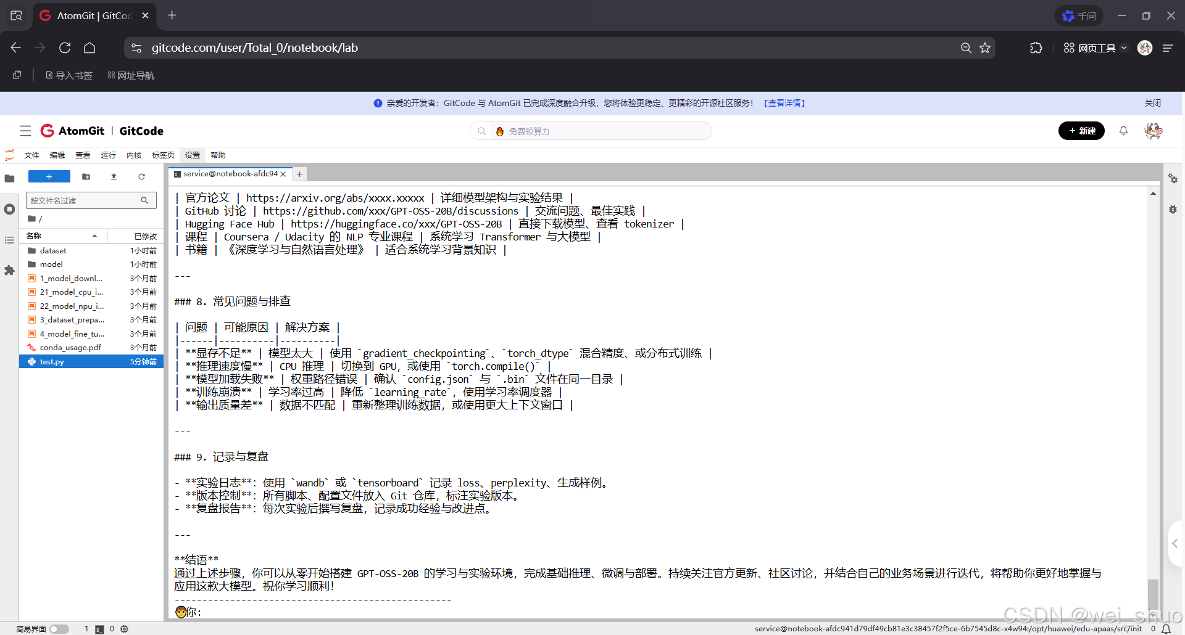Click the notification bell in status bar
Screen dimensions: 1185x635
[1166, 629]
